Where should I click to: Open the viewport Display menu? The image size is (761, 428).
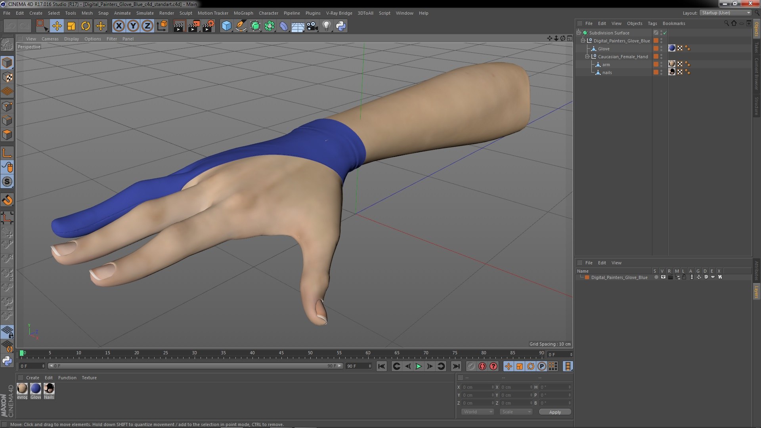pos(71,39)
